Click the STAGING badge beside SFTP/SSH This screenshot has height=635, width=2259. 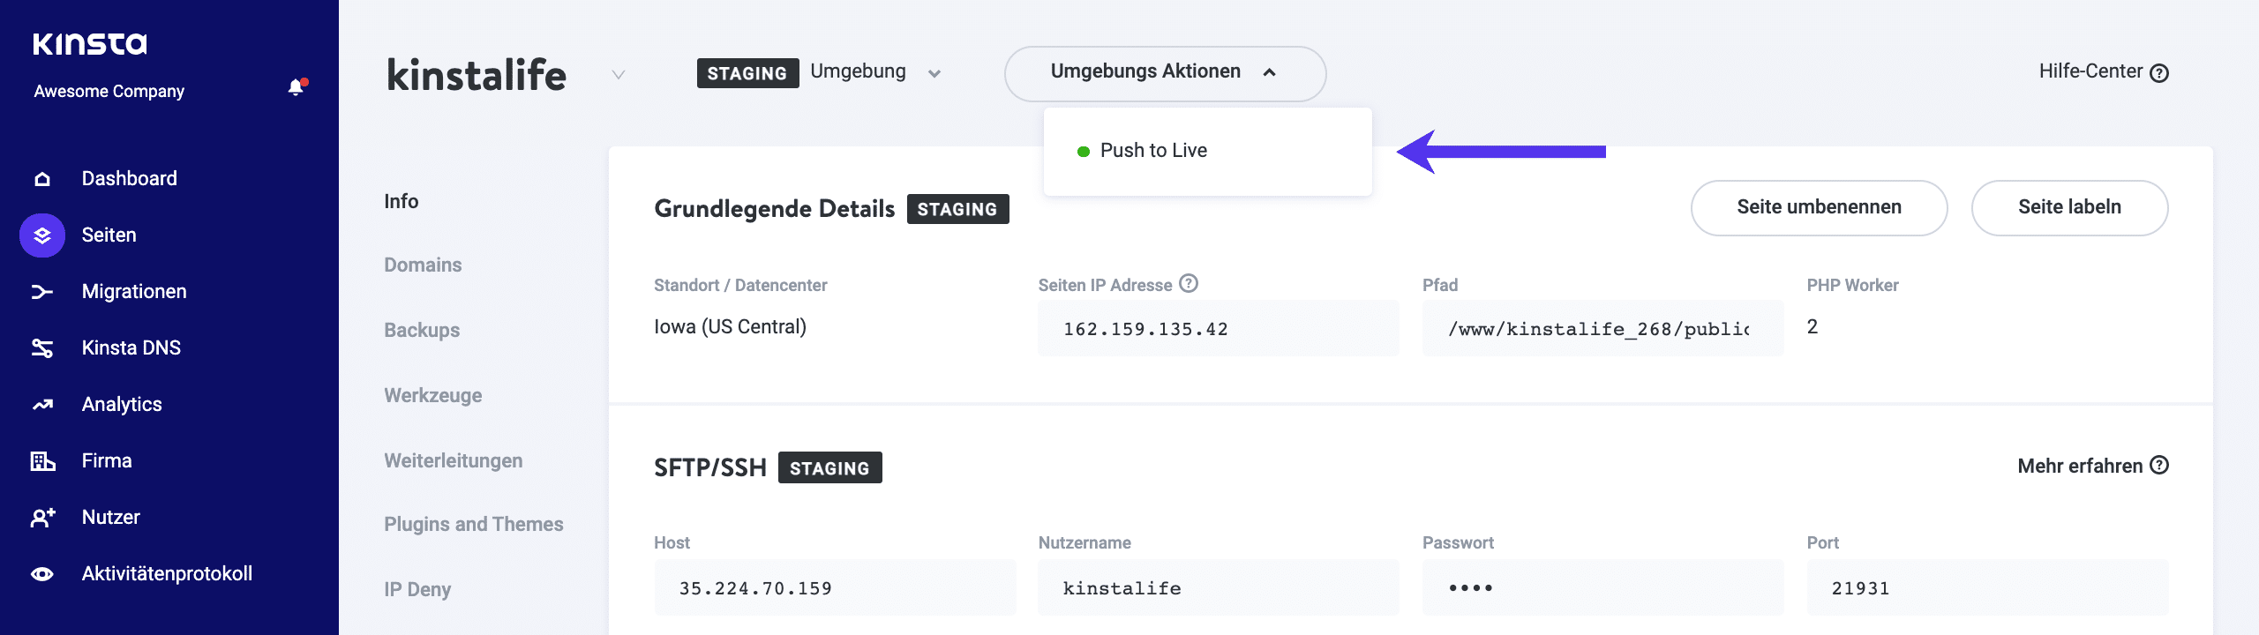(829, 467)
